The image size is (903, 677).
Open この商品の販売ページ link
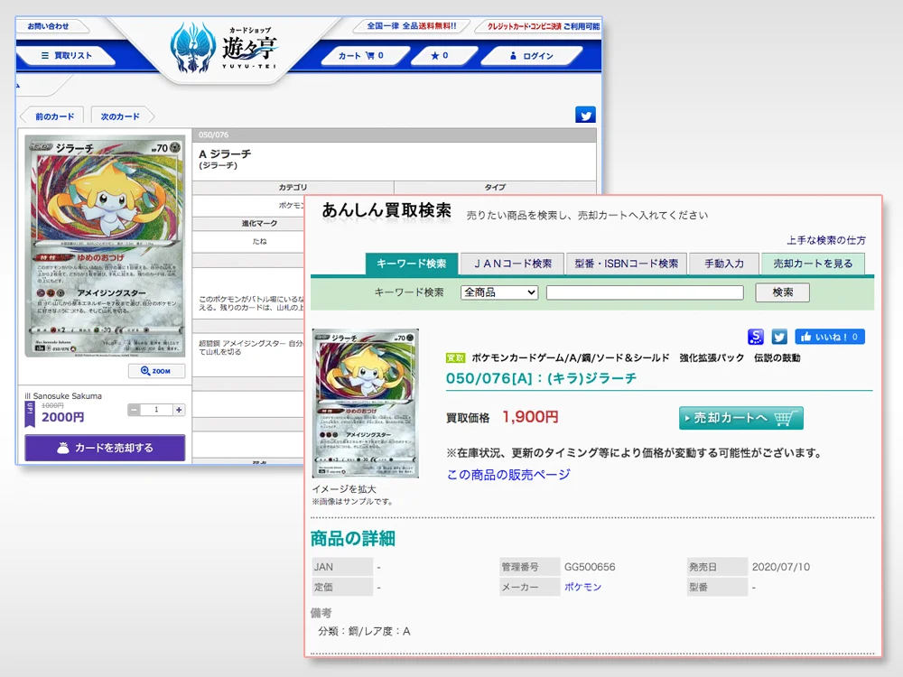[508, 475]
